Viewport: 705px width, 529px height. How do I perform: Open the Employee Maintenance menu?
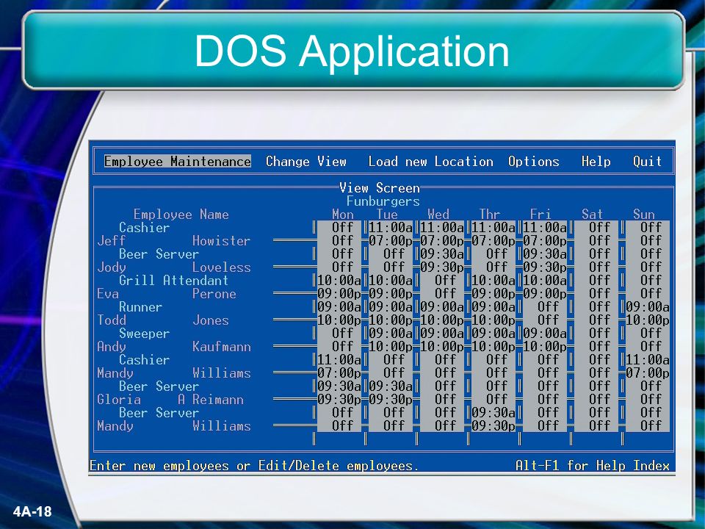click(177, 162)
